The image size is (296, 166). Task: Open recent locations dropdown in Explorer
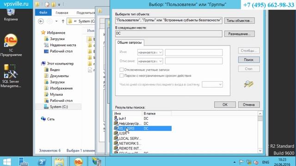pyautogui.click(x=56, y=21)
